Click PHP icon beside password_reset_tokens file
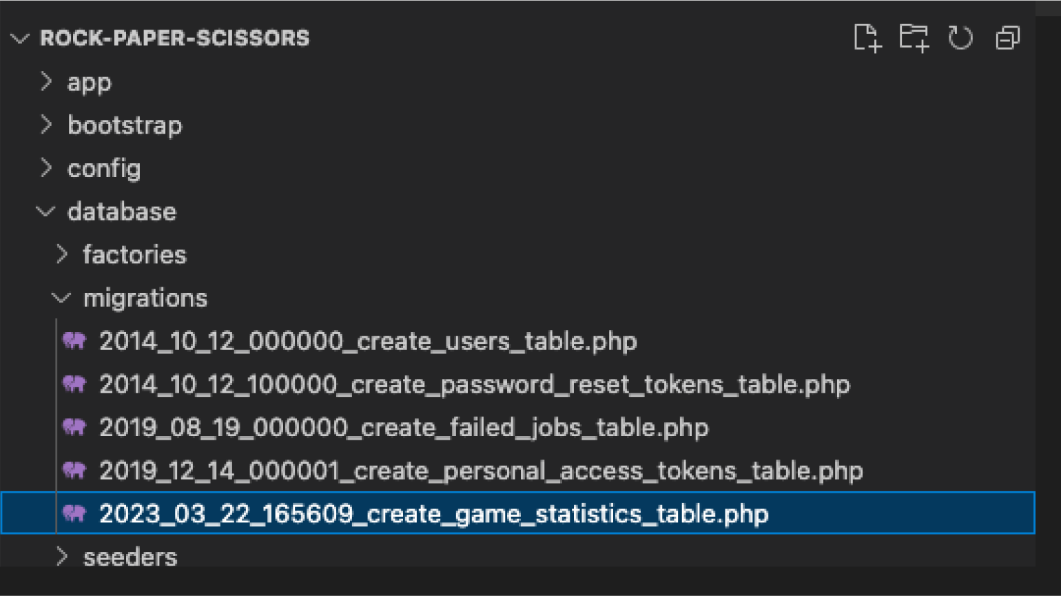Screen dimensions: 1061x596 point(74,384)
